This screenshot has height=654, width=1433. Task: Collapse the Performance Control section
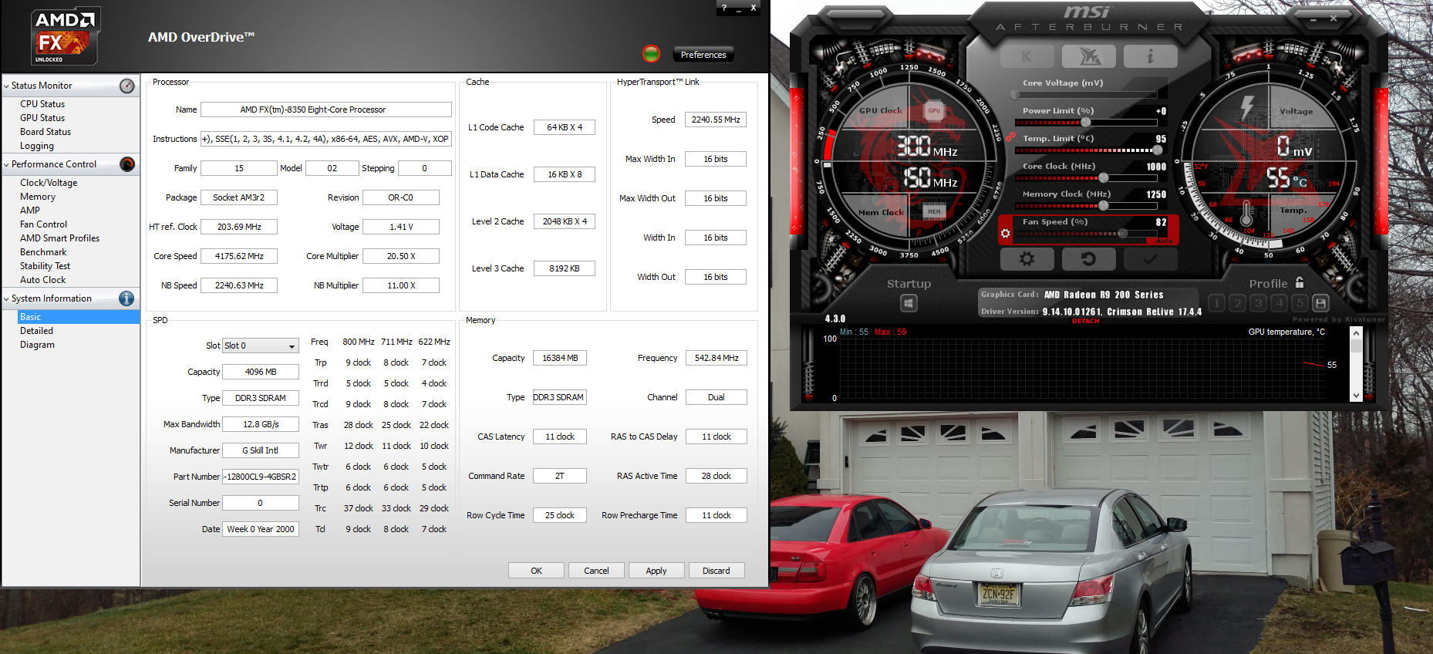tap(7, 164)
